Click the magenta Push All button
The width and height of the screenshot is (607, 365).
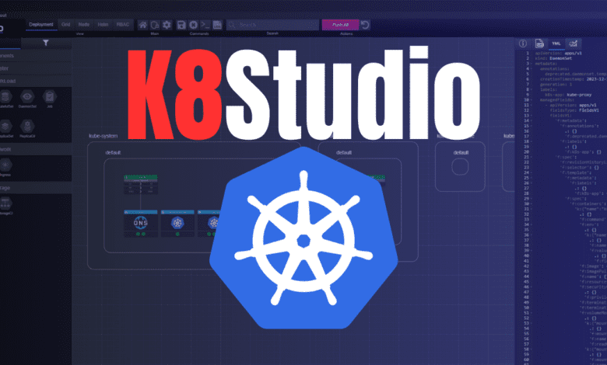pos(340,25)
